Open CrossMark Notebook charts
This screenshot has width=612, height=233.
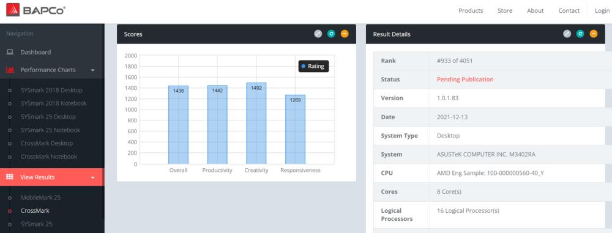pyautogui.click(x=49, y=157)
